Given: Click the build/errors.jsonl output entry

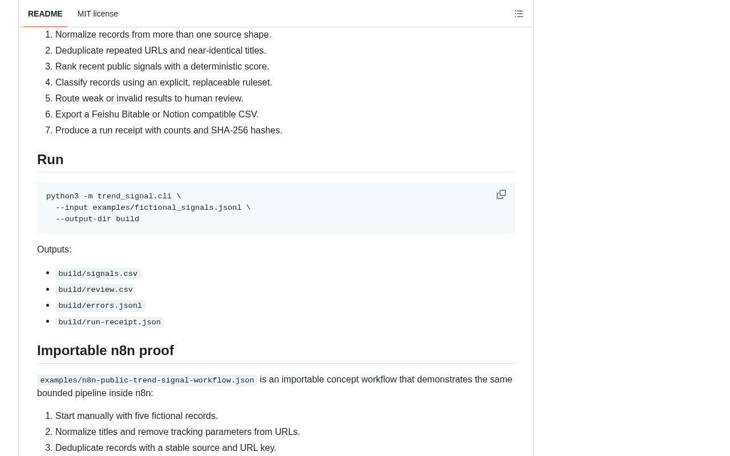Looking at the screenshot, I should pos(100,306).
